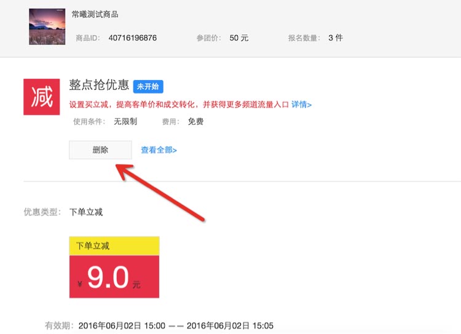461x334 pixels.
Task: Click the red 减 icon
Action: [41, 97]
